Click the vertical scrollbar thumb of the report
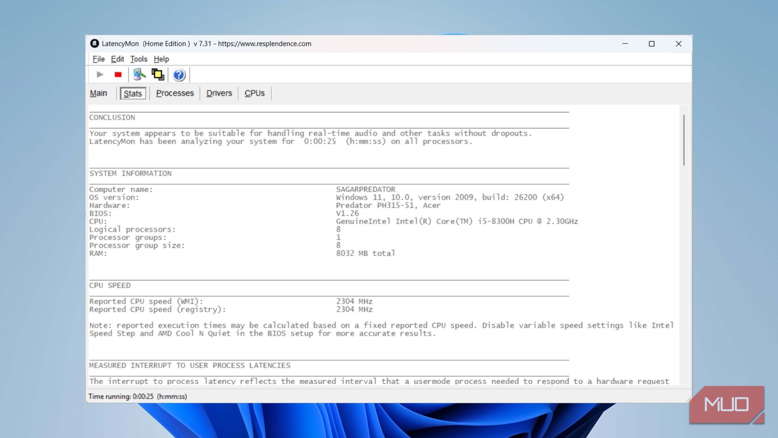Viewport: 778px width, 438px height. pos(684,140)
